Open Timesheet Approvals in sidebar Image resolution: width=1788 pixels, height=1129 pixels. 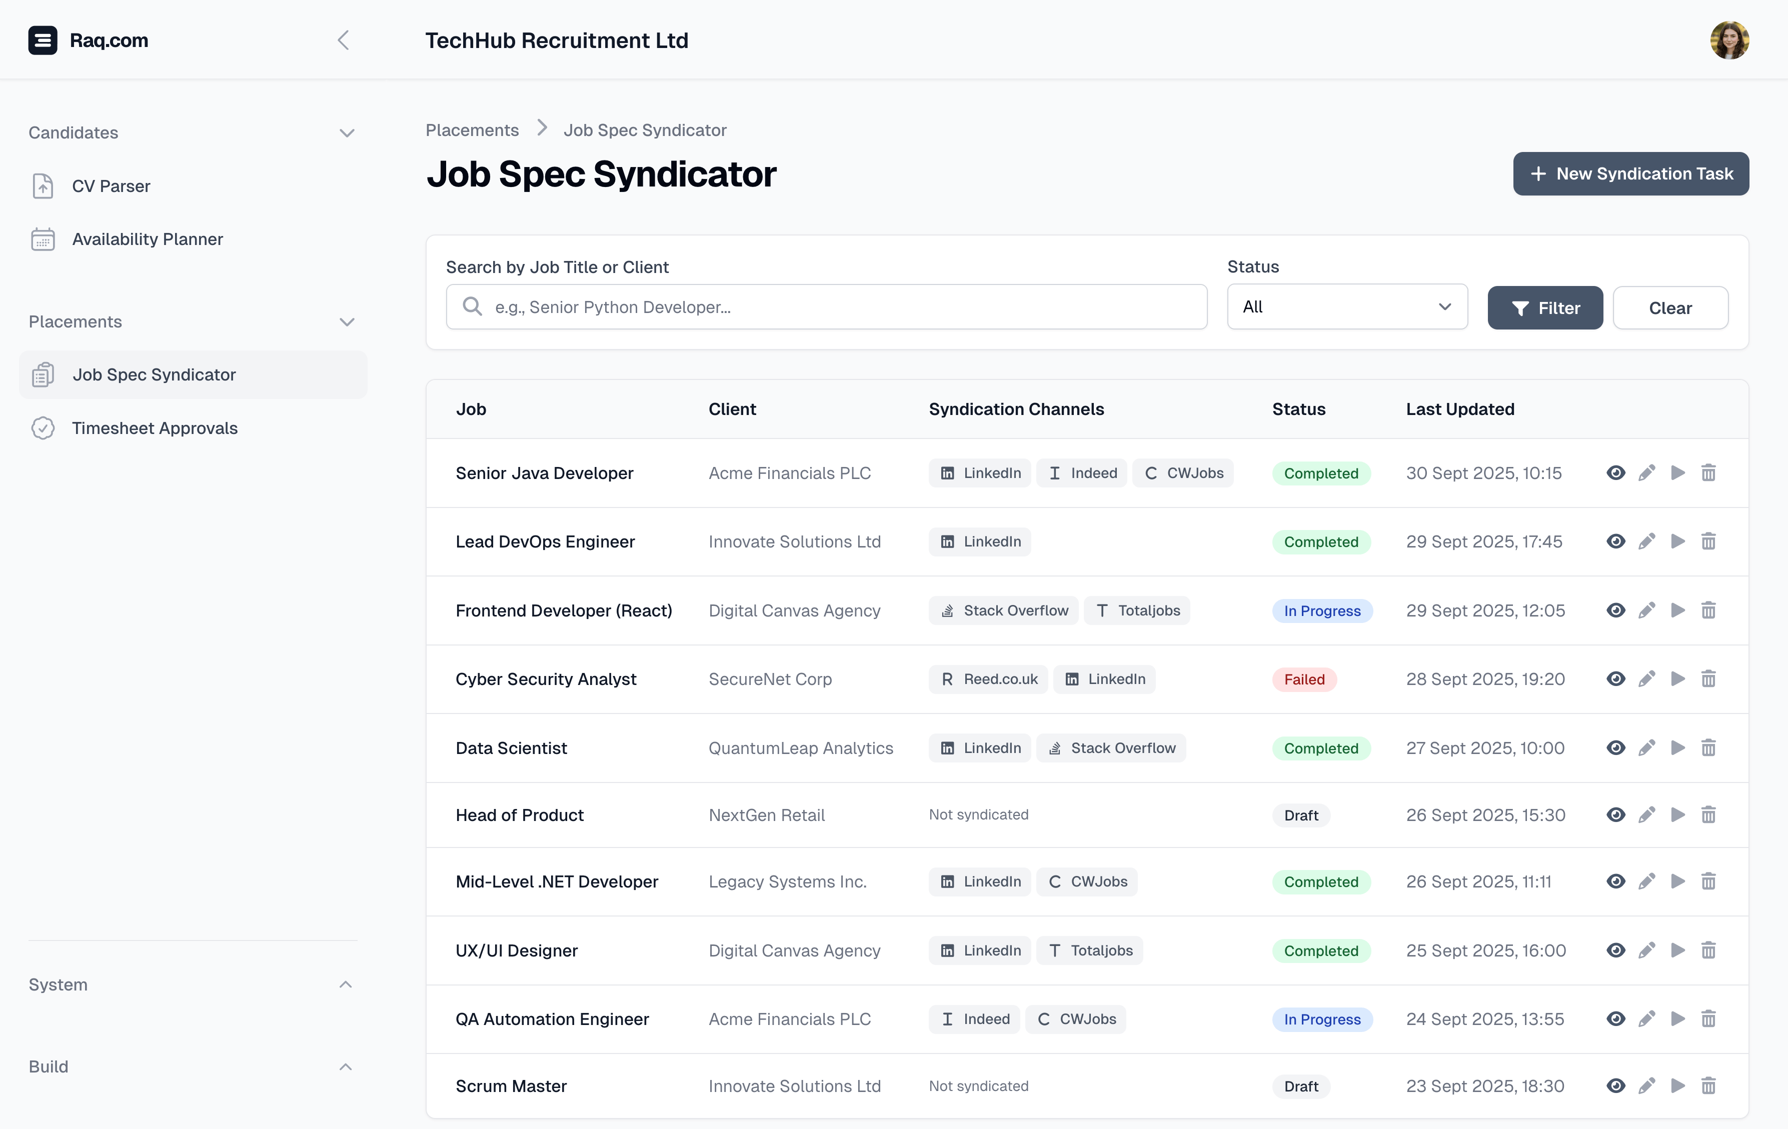point(155,428)
